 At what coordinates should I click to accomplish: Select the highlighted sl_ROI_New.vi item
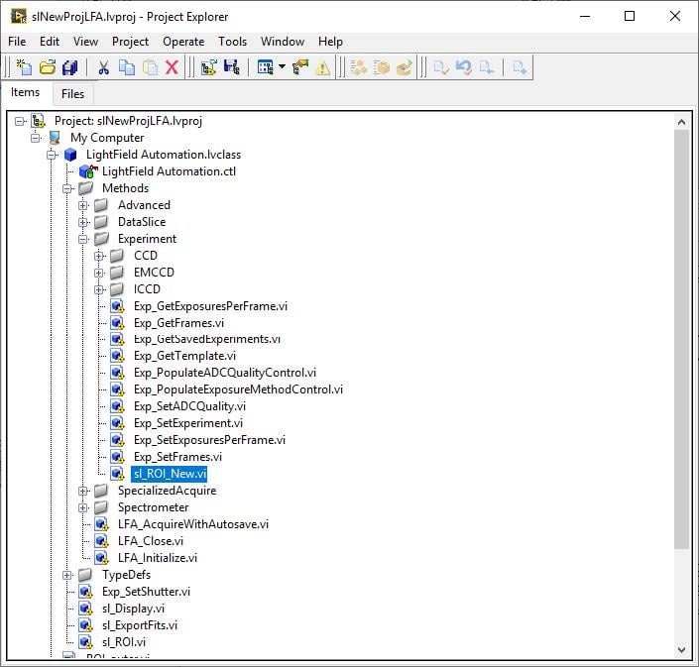tap(170, 474)
